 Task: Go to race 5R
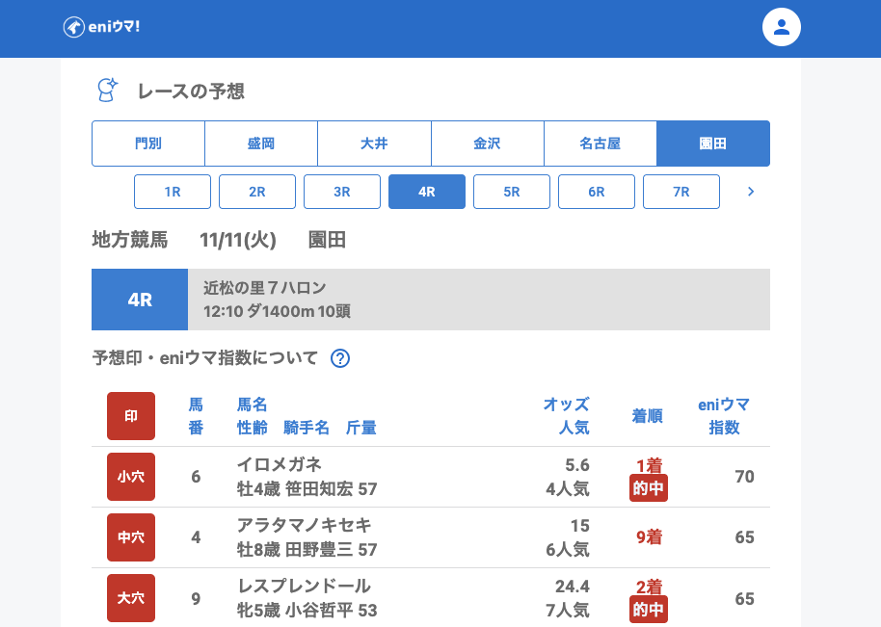point(512,192)
